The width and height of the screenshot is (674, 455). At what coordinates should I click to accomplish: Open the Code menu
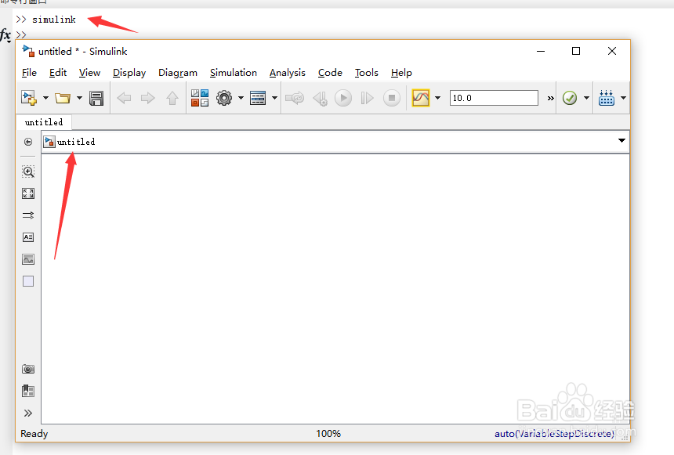(330, 73)
